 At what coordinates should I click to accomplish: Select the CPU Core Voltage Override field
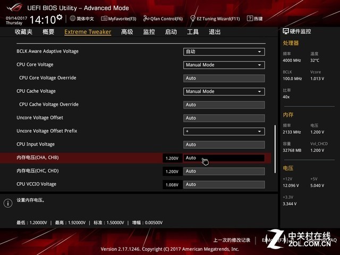tap(224, 78)
